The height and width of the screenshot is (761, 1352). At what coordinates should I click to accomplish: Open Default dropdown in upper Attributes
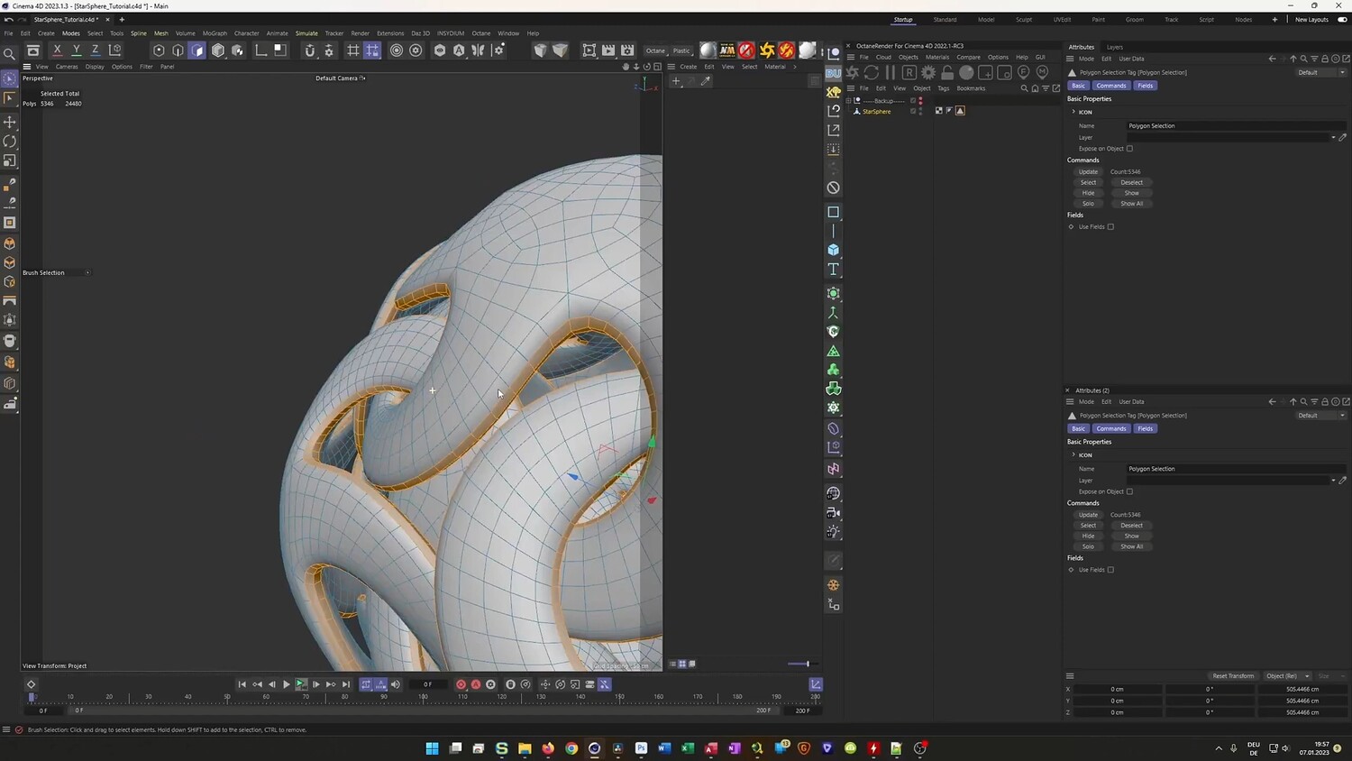coord(1321,72)
